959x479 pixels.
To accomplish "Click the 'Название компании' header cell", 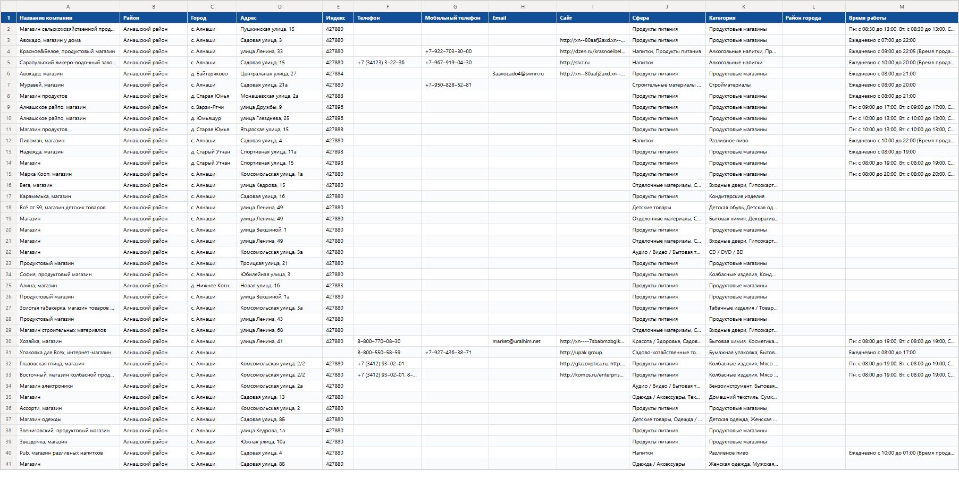I will click(x=68, y=18).
